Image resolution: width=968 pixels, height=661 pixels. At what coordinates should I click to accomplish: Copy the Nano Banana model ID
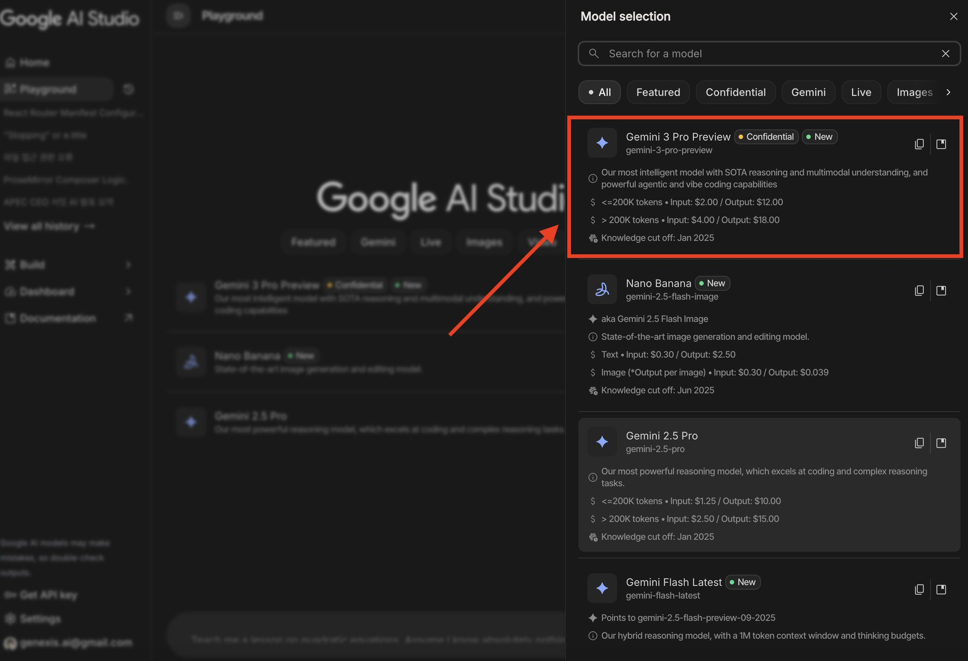coord(919,290)
